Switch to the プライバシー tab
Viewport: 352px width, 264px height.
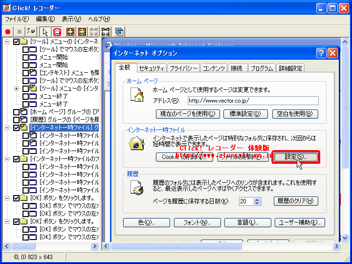183,68
